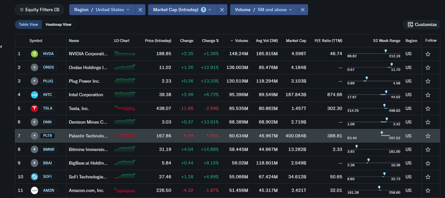Screen dimensions: 445x198
Task: Sort by Name column header
Action: [x=74, y=40]
